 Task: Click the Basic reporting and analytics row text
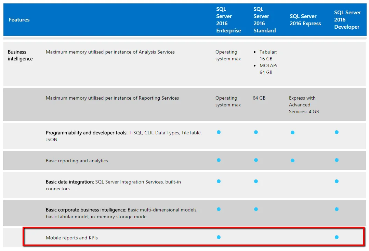click(x=77, y=161)
